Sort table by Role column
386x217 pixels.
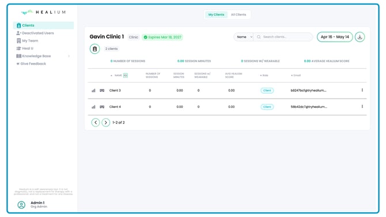(264, 76)
